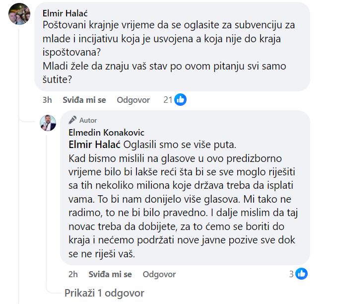
Task: Click the 2h timestamp on the reply
Action: coord(73,274)
